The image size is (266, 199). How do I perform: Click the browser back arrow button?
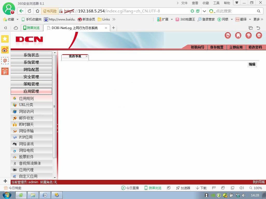point(21,11)
